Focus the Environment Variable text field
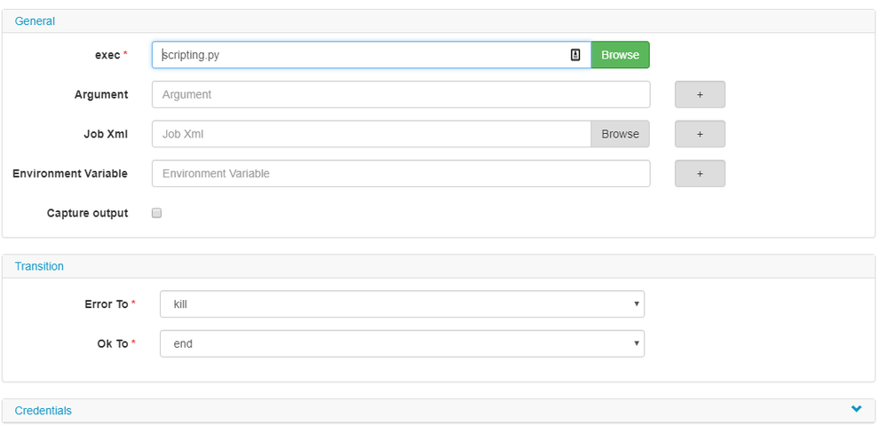The image size is (887, 425). click(x=400, y=174)
